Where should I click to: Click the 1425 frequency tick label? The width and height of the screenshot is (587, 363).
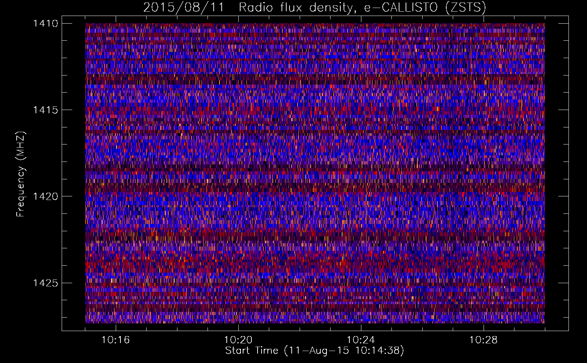pos(45,283)
